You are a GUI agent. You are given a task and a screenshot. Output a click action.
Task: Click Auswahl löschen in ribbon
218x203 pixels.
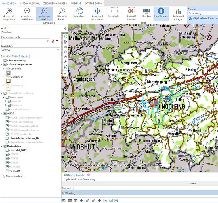coord(131,14)
